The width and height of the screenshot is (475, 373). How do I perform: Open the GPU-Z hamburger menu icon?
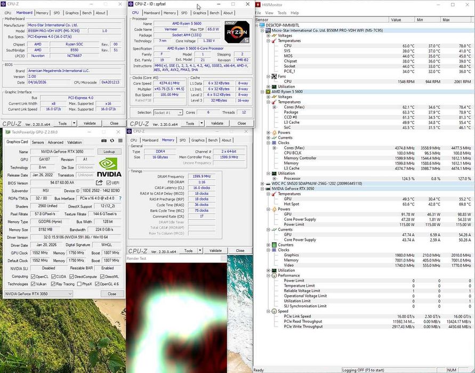[x=120, y=141]
